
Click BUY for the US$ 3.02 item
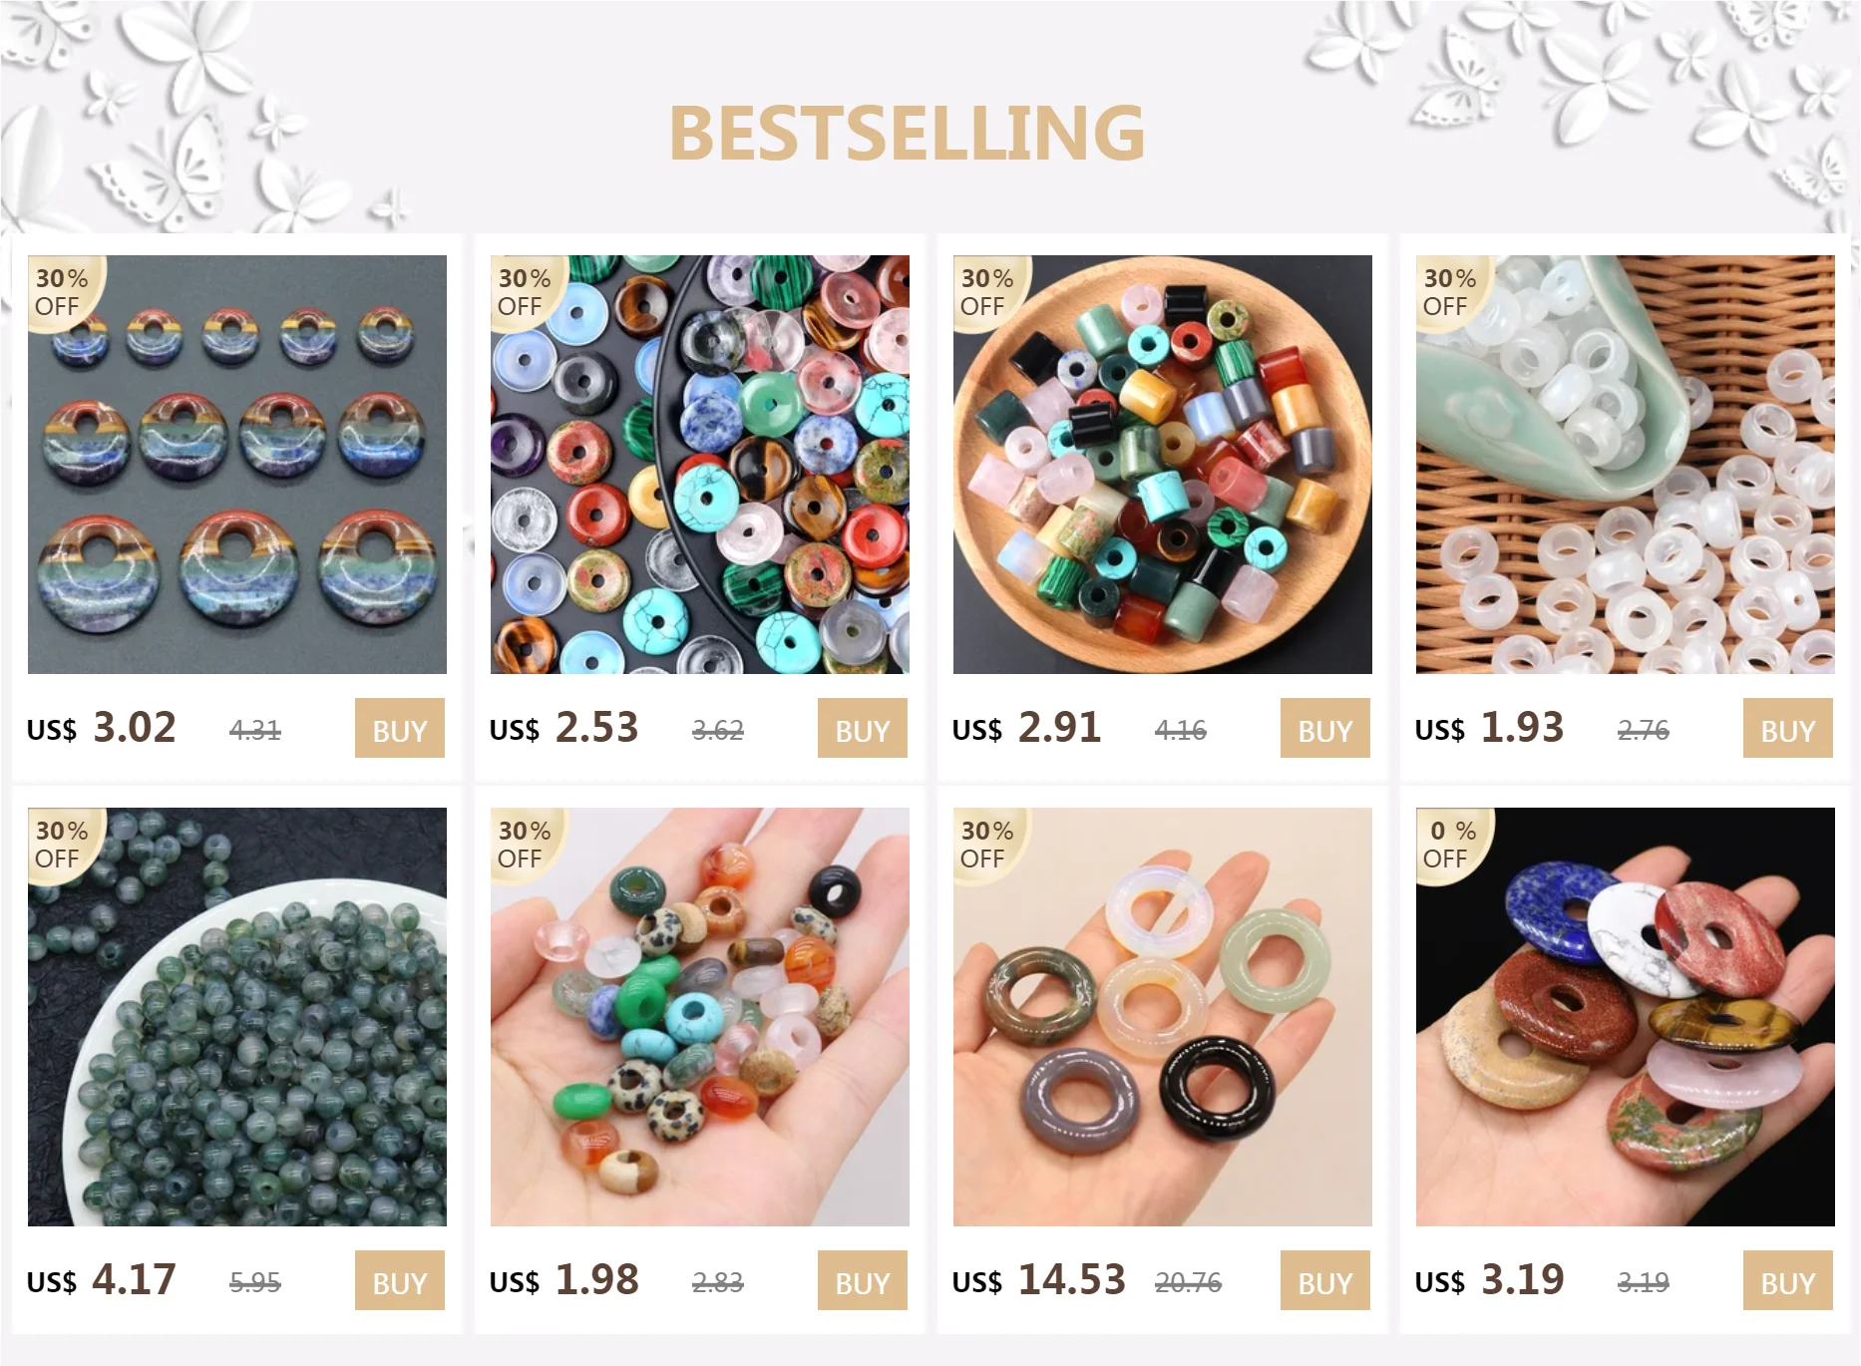pyautogui.click(x=400, y=729)
